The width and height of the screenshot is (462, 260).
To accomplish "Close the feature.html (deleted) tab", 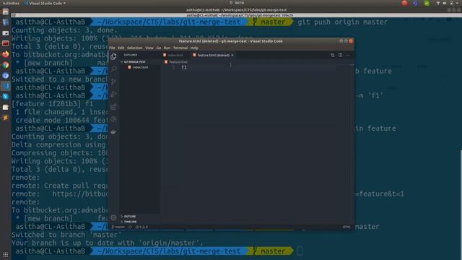I will 232,55.
